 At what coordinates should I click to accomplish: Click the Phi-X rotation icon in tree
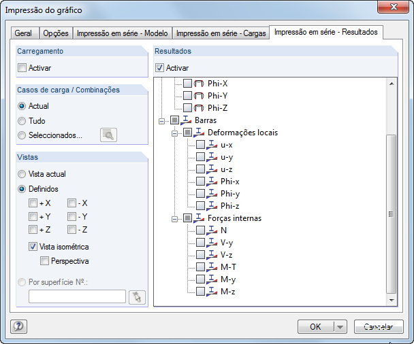[200, 84]
